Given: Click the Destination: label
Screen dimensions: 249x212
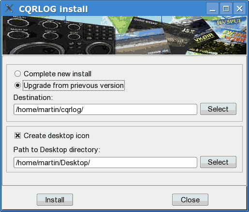Looking at the screenshot, I should tap(33, 98).
